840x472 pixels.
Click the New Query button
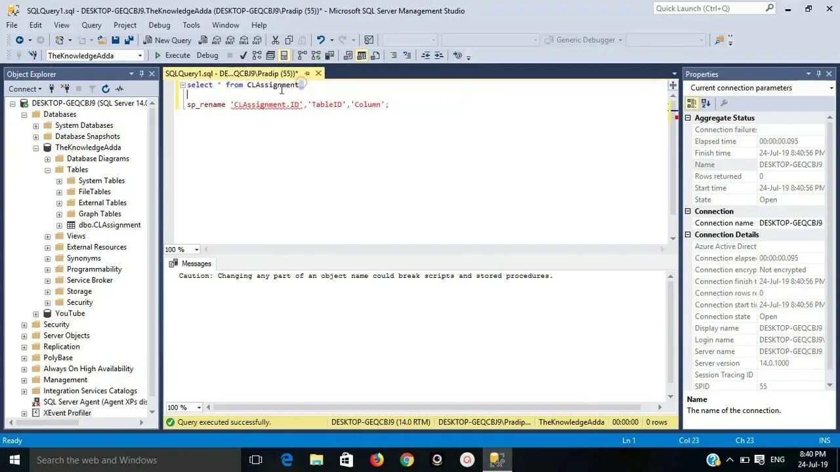(167, 40)
